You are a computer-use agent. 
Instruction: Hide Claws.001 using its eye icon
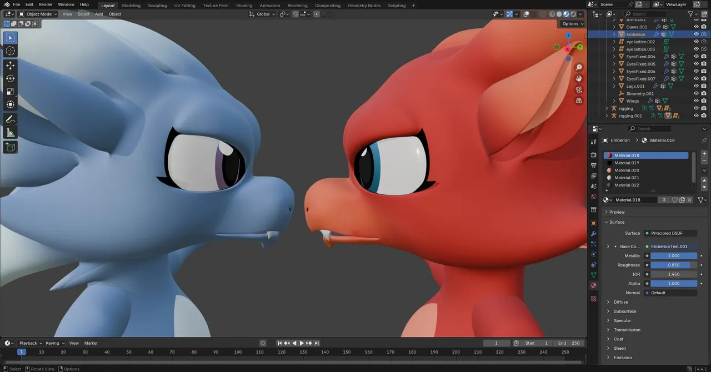696,27
